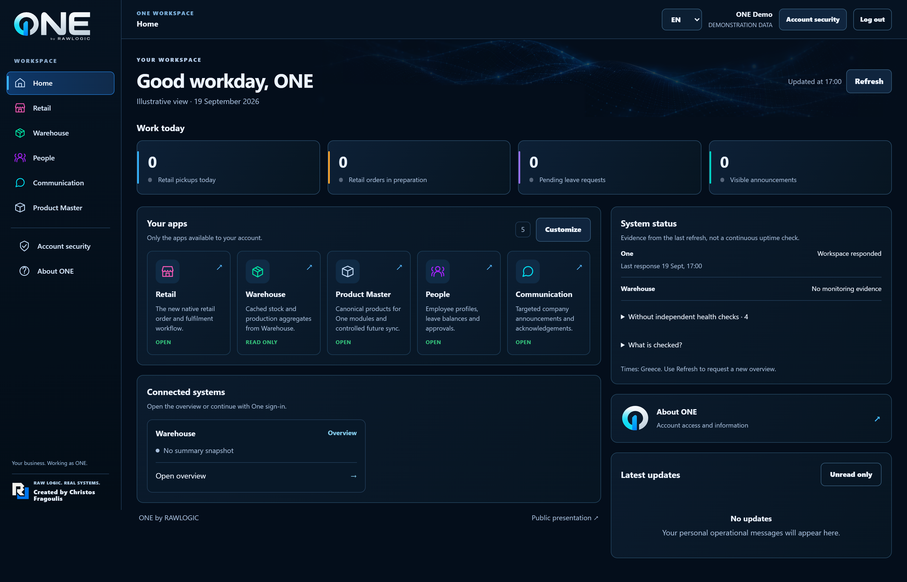Click the Log out button
The width and height of the screenshot is (907, 582).
point(872,20)
